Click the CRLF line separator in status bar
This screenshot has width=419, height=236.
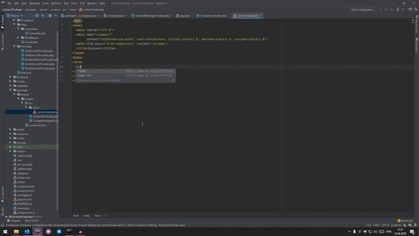(376, 225)
